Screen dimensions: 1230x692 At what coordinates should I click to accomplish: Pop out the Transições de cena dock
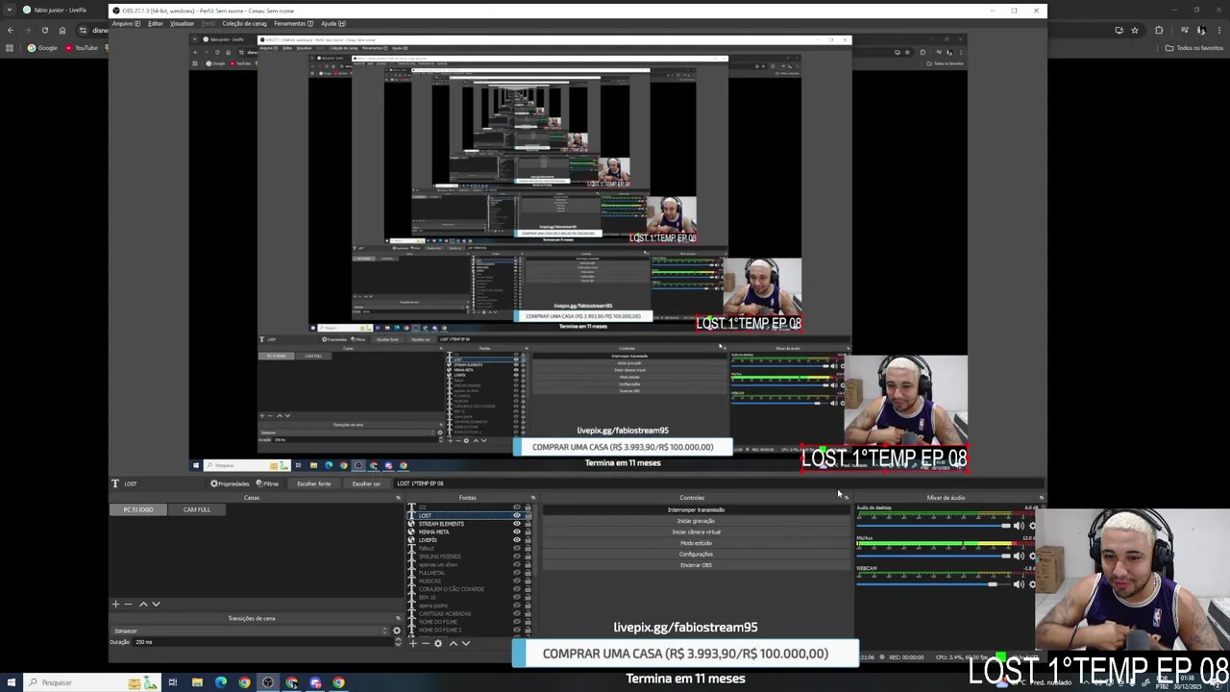tap(398, 618)
